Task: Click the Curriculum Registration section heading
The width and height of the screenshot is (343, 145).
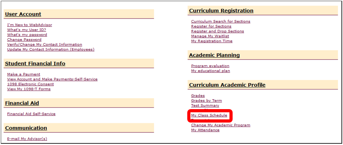Action: click(221, 11)
